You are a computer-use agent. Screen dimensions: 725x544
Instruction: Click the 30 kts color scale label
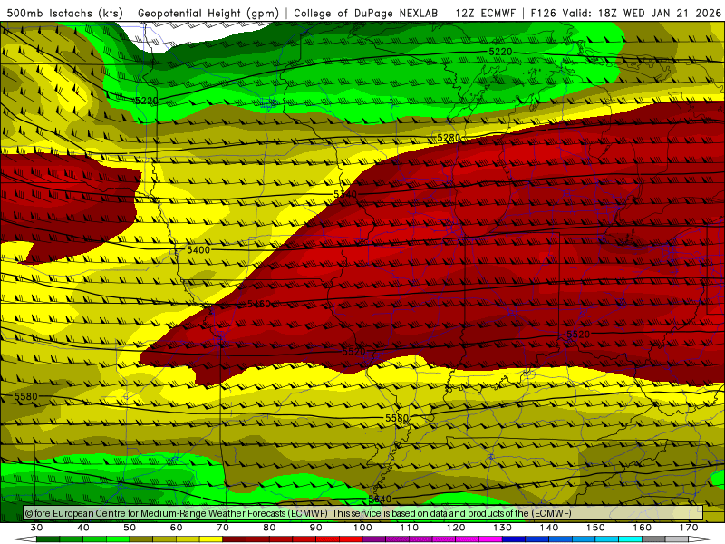(x=36, y=528)
